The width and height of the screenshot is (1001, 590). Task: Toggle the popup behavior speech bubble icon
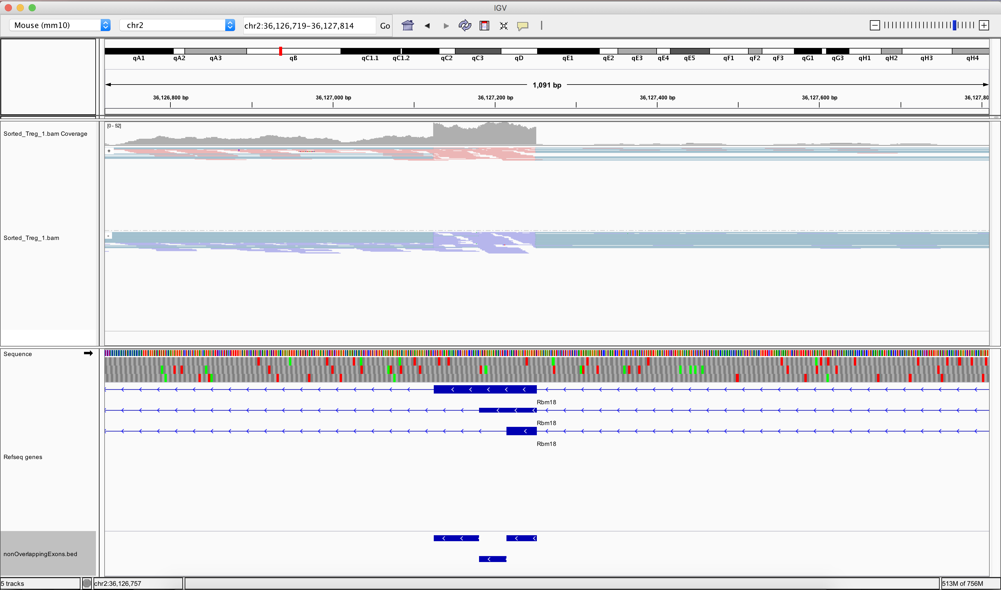point(522,26)
